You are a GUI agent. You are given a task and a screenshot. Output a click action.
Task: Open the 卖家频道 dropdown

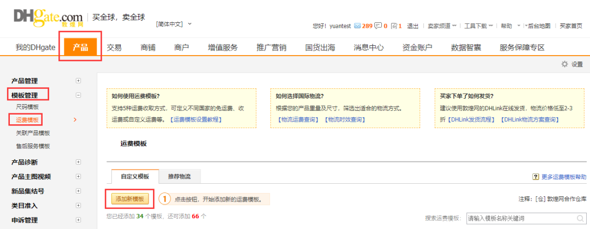point(442,26)
